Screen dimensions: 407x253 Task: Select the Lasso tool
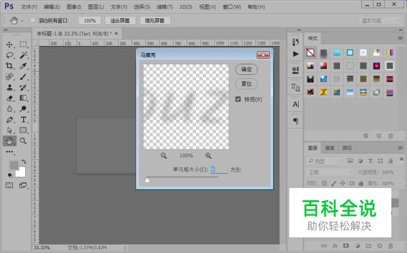coord(9,55)
